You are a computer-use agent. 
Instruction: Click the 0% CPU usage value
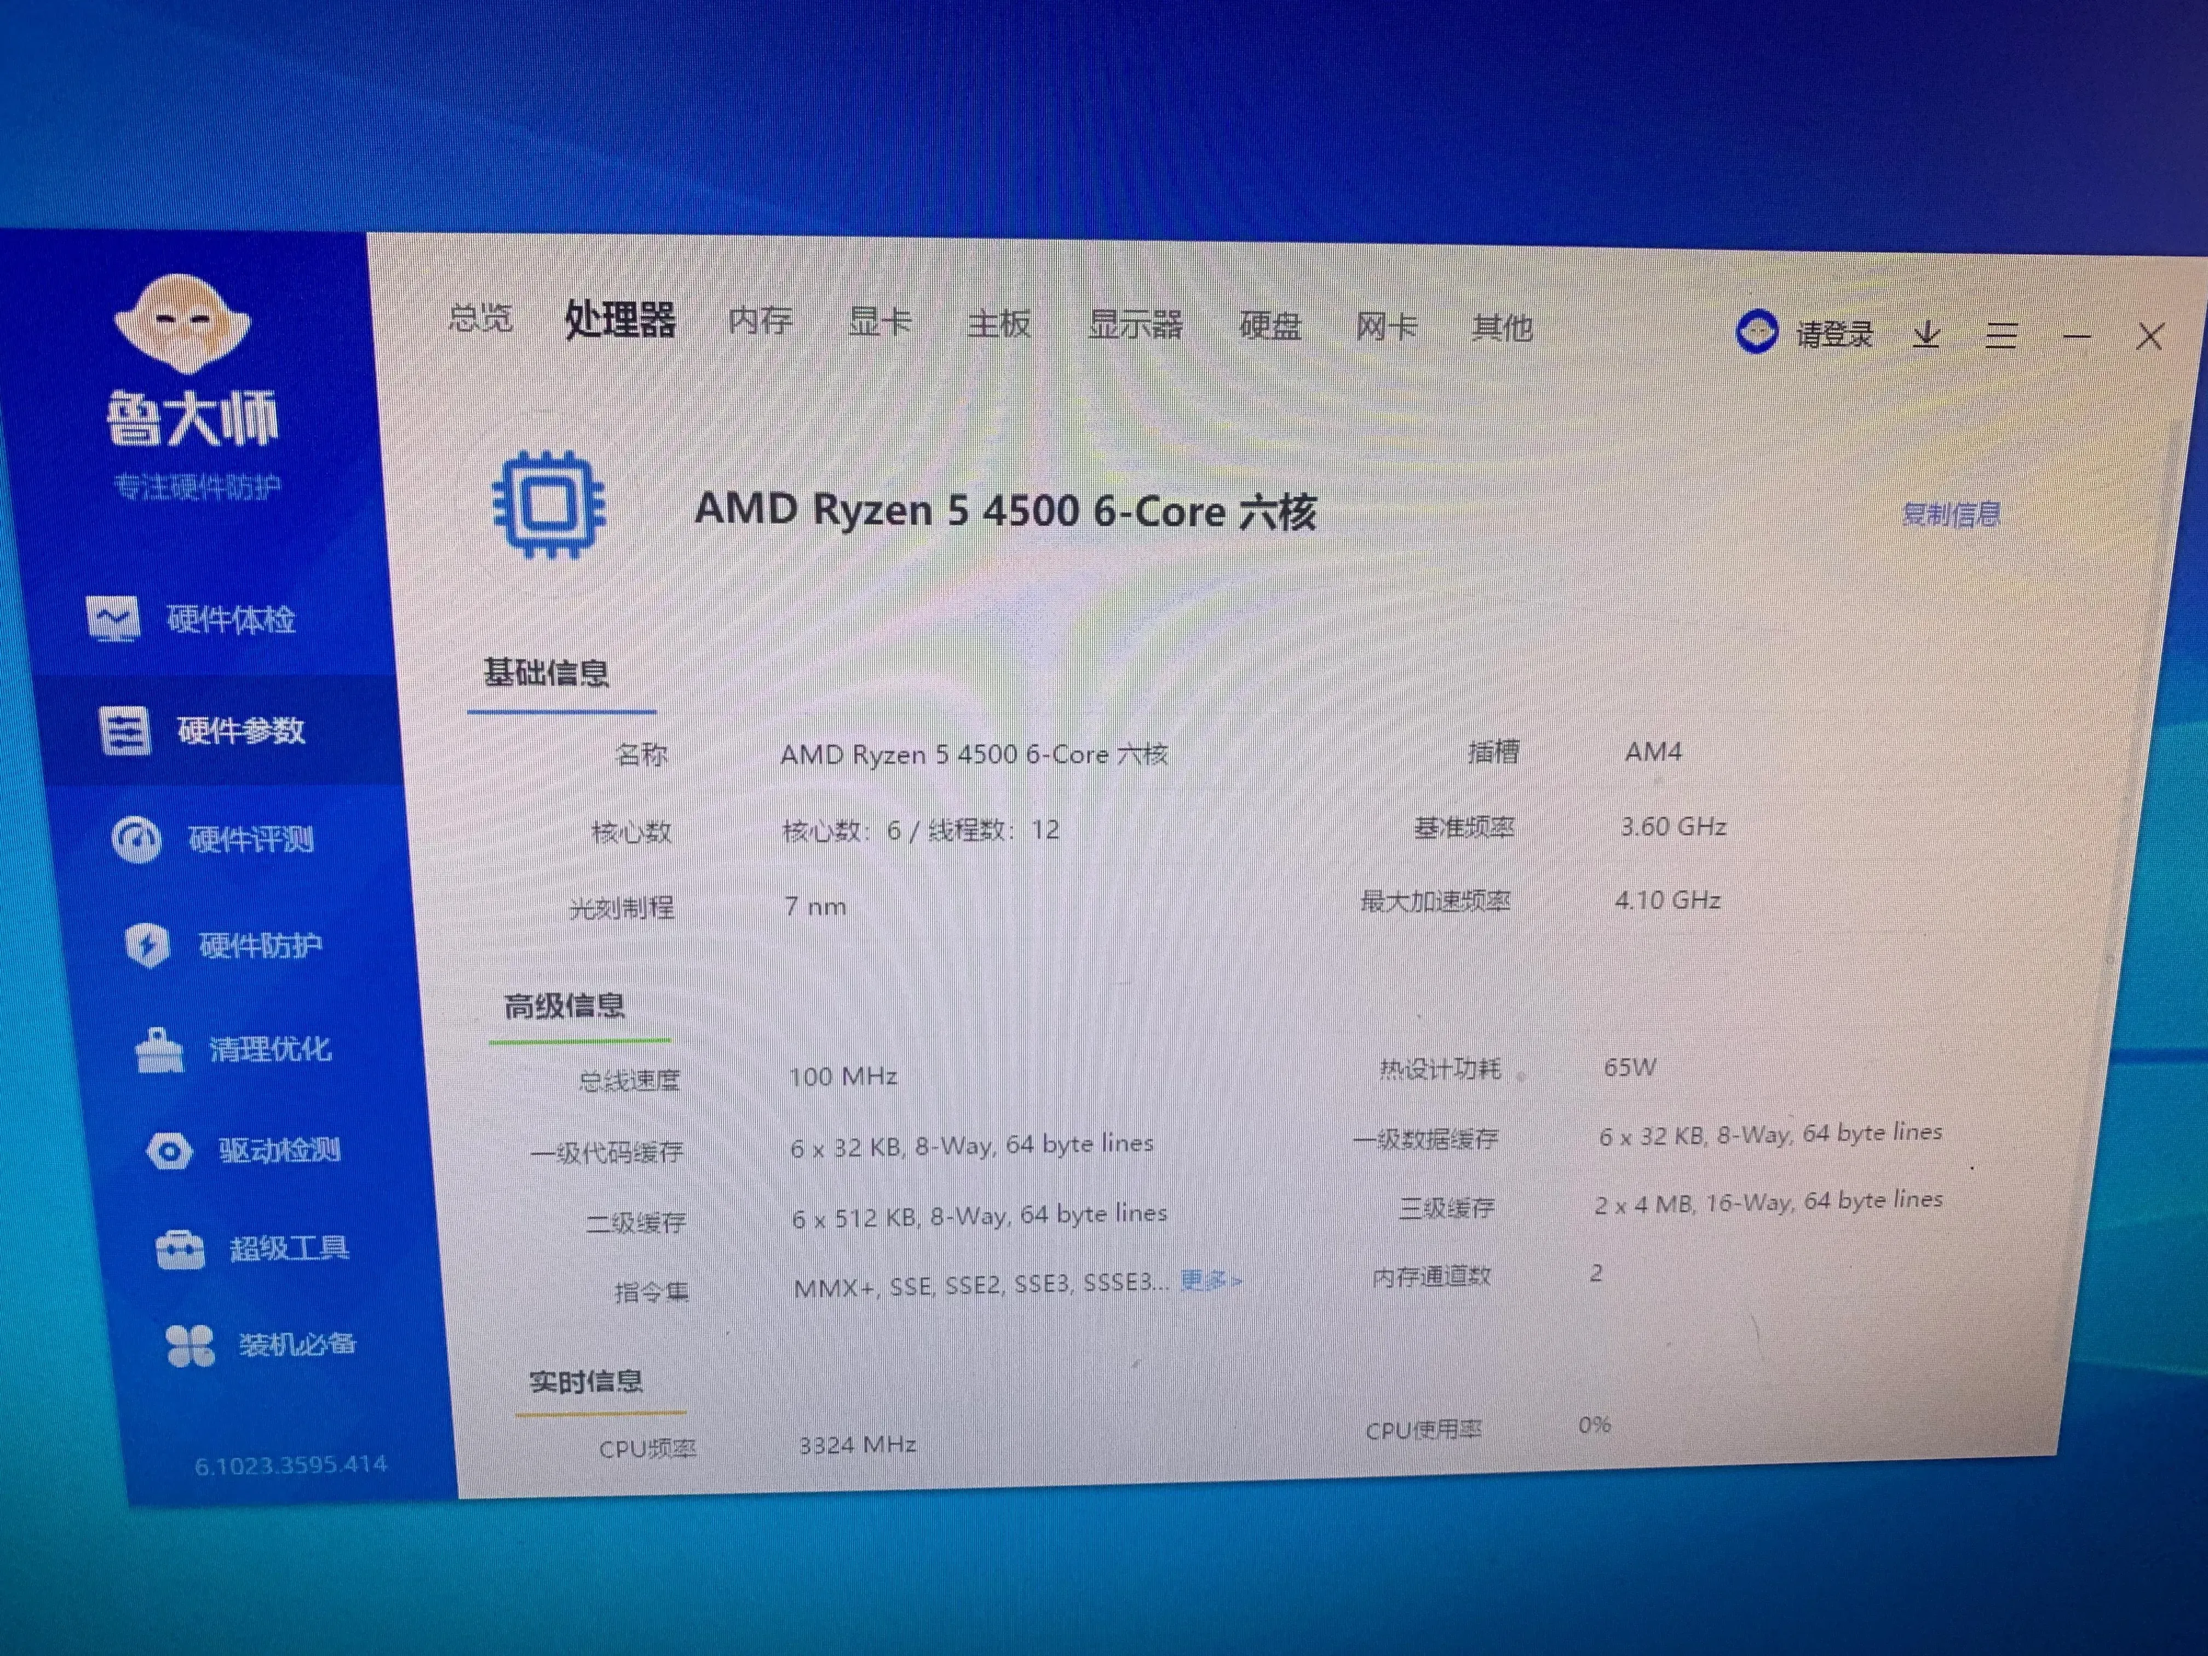coord(1594,1424)
